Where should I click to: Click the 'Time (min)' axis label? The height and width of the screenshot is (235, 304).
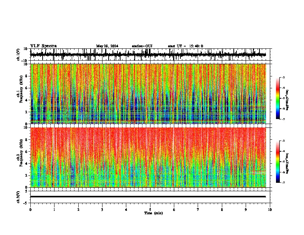(x=154, y=213)
